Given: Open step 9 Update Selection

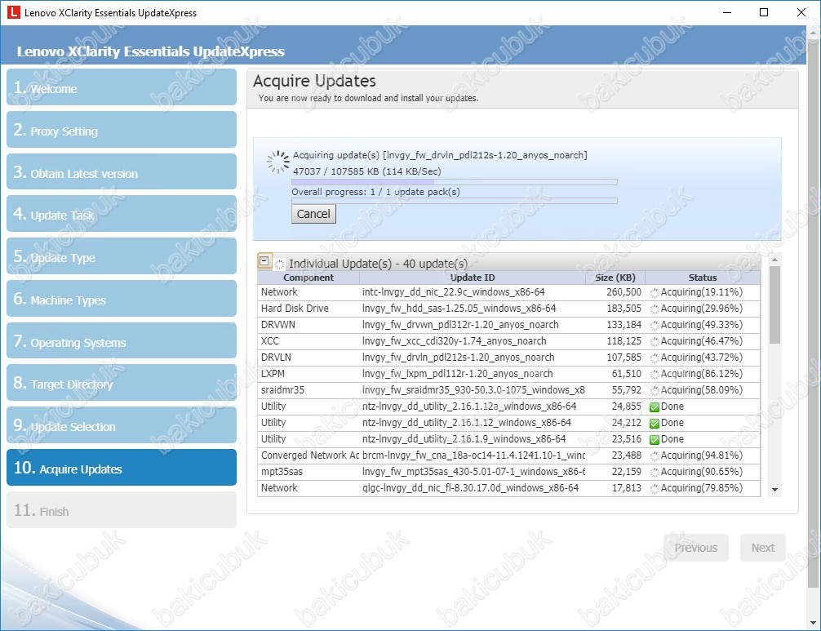Looking at the screenshot, I should [x=122, y=425].
